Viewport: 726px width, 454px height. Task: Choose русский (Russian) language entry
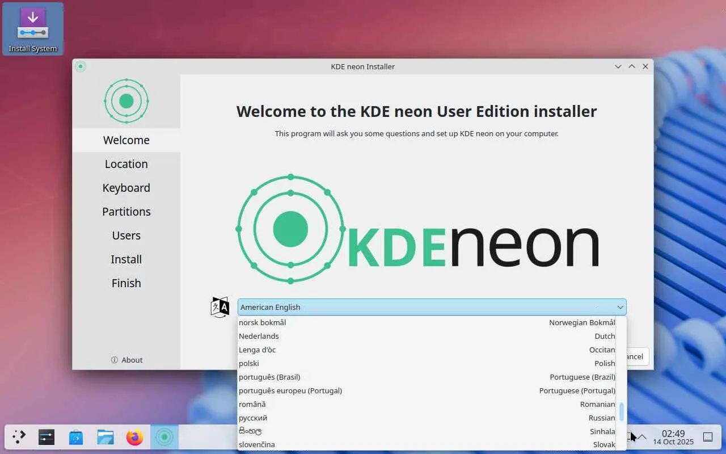point(427,418)
